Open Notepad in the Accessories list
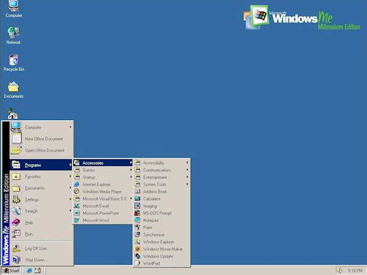 click(x=150, y=220)
